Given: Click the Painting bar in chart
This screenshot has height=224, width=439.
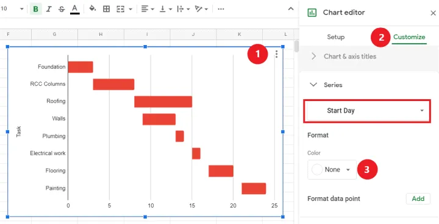Looking at the screenshot, I should [x=254, y=189].
